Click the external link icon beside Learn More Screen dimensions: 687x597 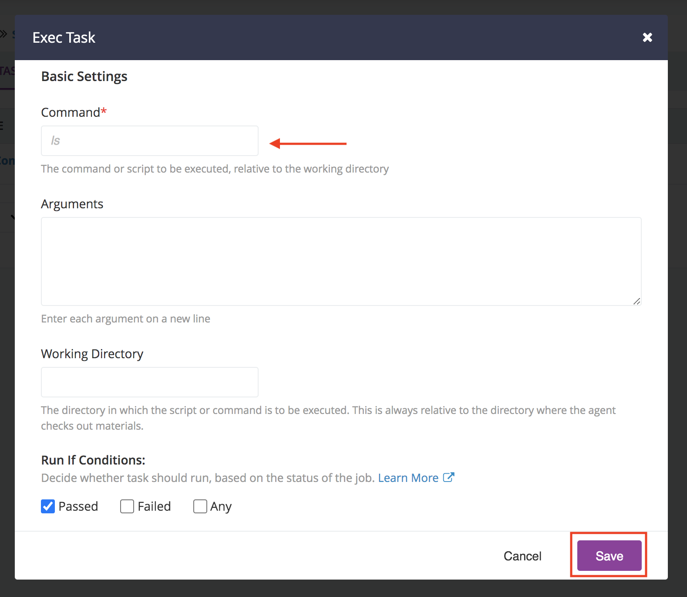pyautogui.click(x=448, y=478)
